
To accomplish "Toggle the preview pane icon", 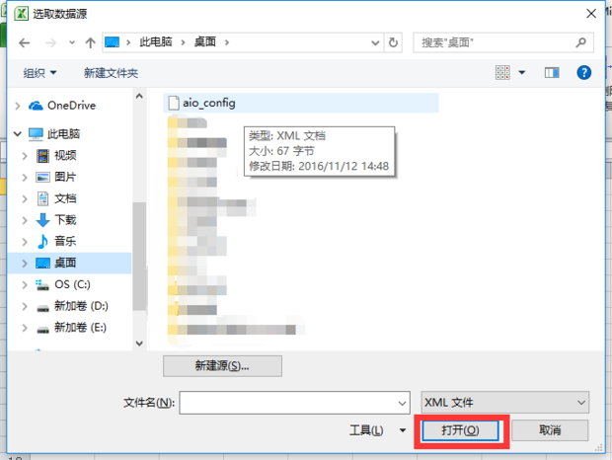I will [552, 73].
